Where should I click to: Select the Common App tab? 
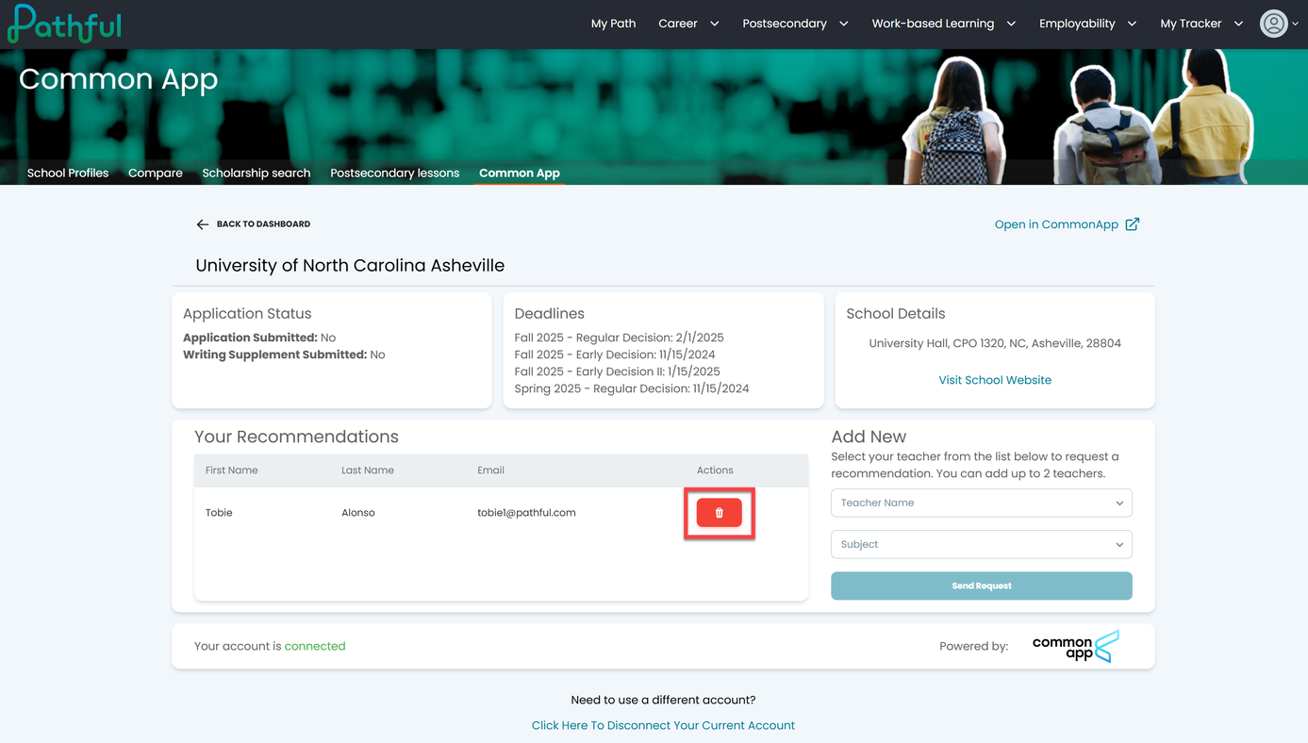pos(520,173)
